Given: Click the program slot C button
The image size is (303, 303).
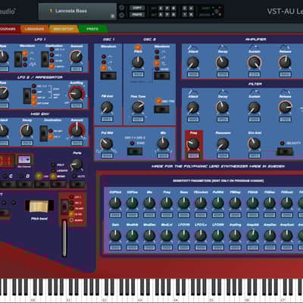Looking at the screenshot, I should 8,185.
